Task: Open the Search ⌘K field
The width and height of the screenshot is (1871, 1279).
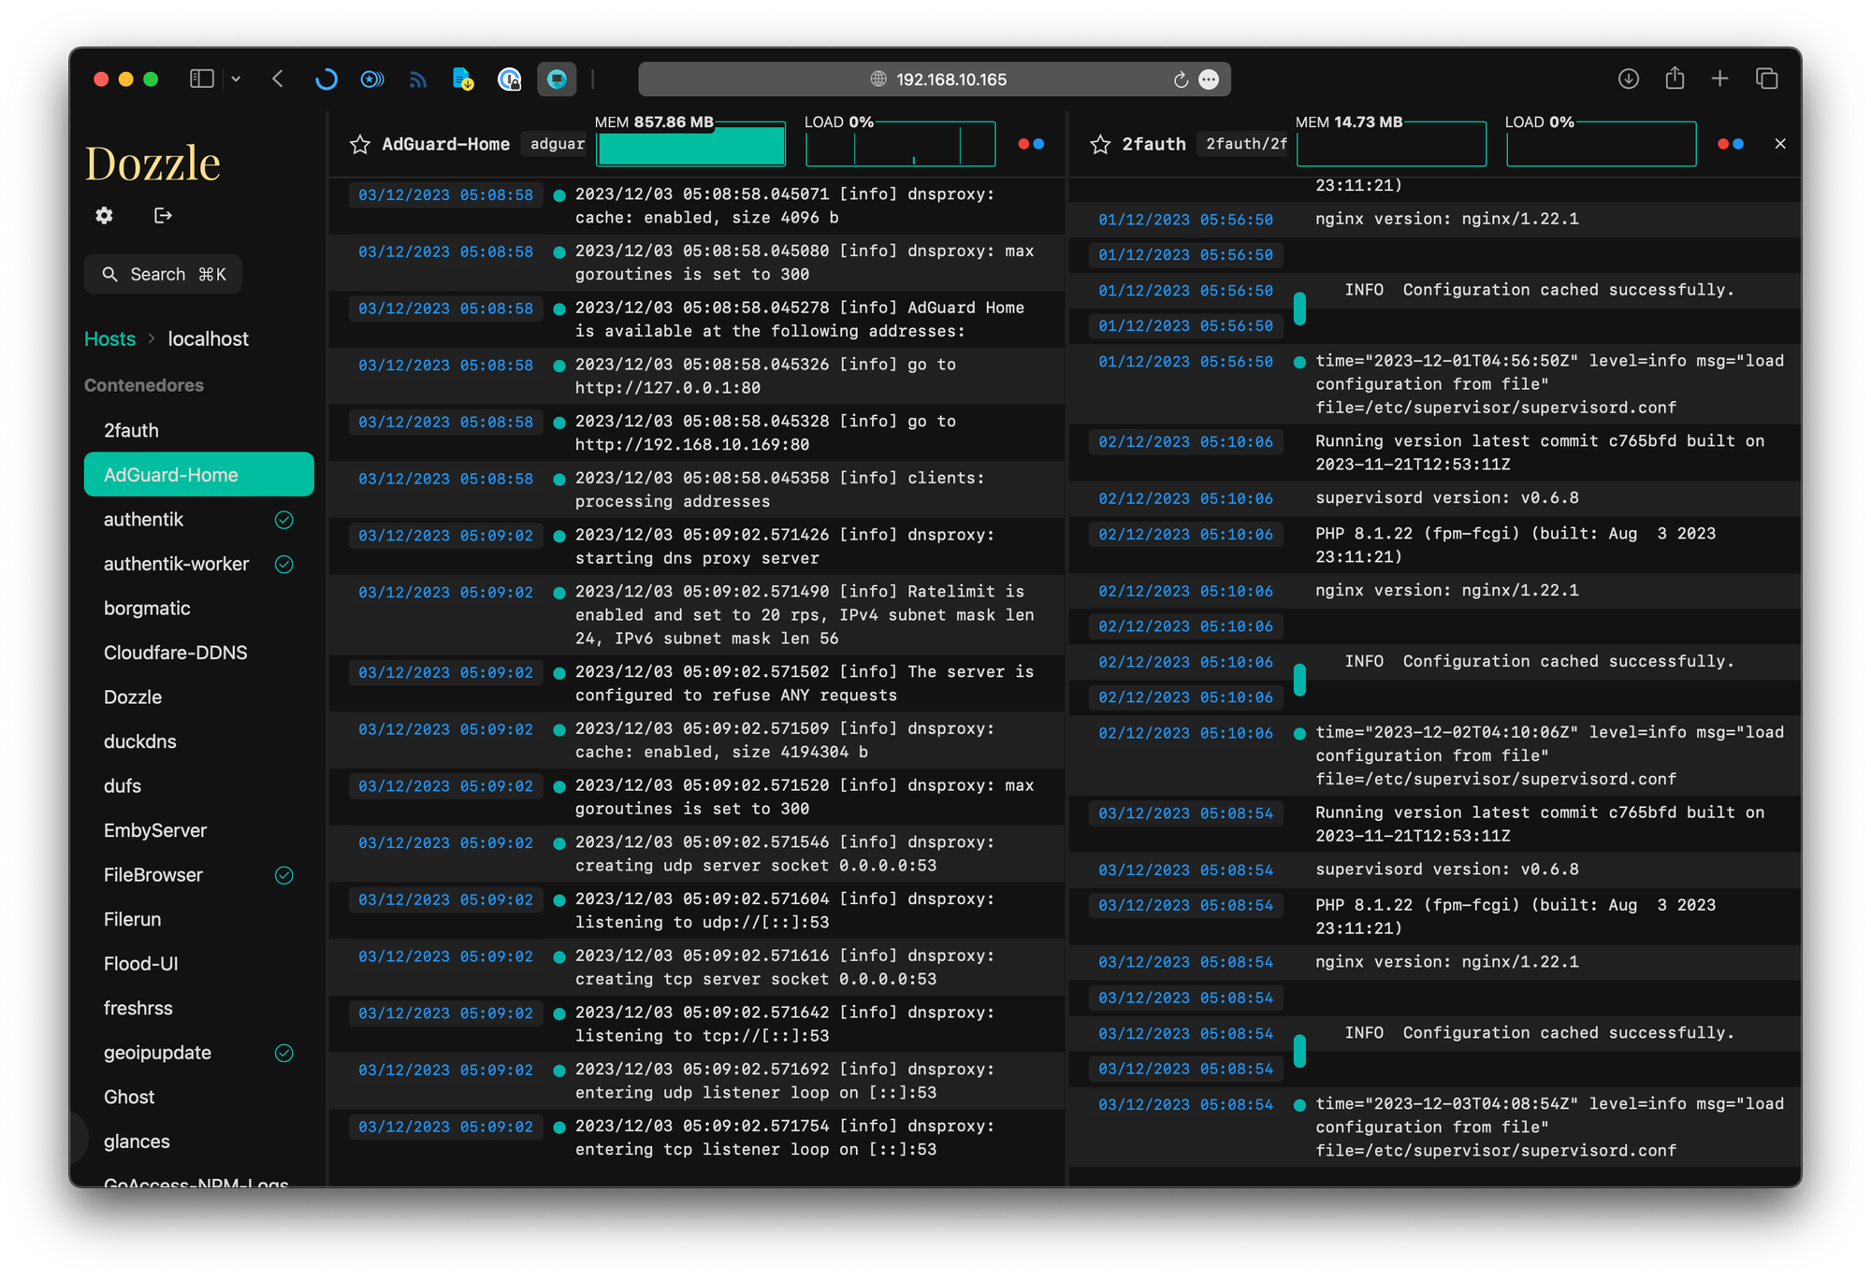Action: click(x=164, y=274)
